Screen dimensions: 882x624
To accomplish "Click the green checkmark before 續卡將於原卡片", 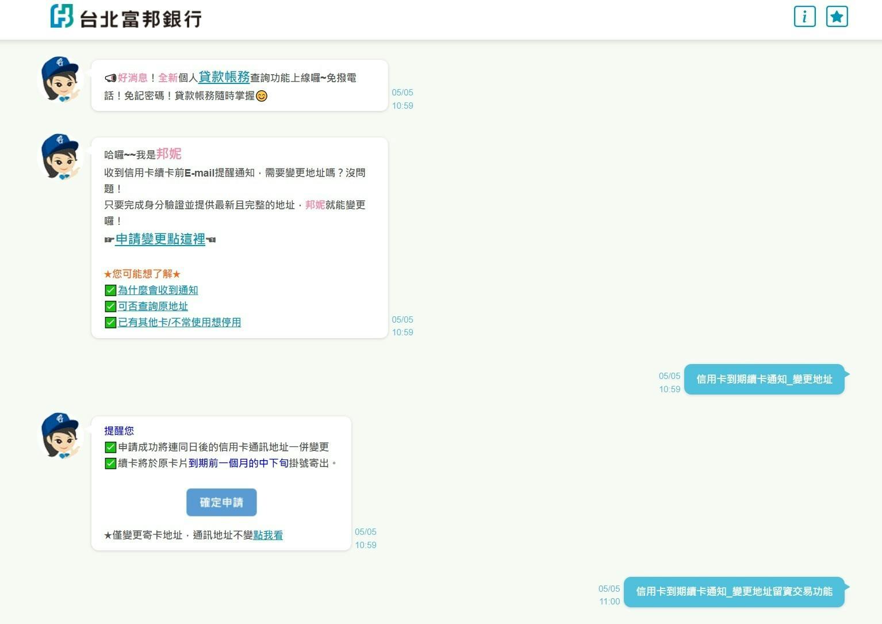I will tap(110, 464).
